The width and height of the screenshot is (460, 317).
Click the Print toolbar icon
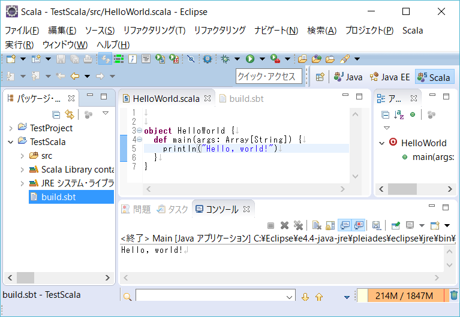88,59
